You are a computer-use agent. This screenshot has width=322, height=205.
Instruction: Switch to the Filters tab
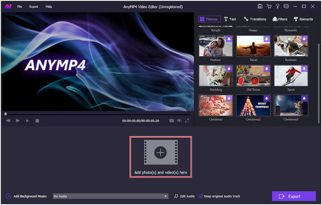coord(280,19)
